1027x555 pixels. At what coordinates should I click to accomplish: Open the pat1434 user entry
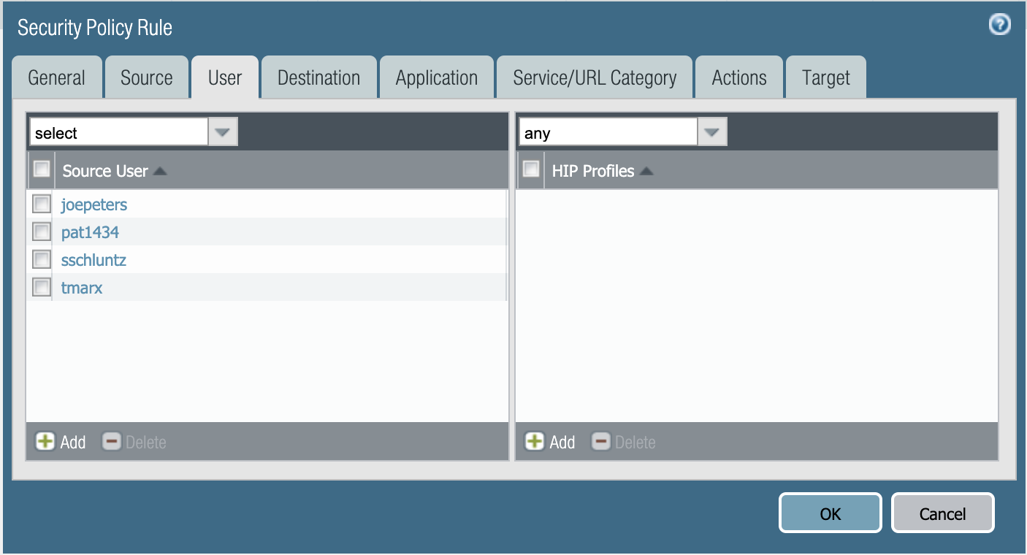(x=90, y=231)
